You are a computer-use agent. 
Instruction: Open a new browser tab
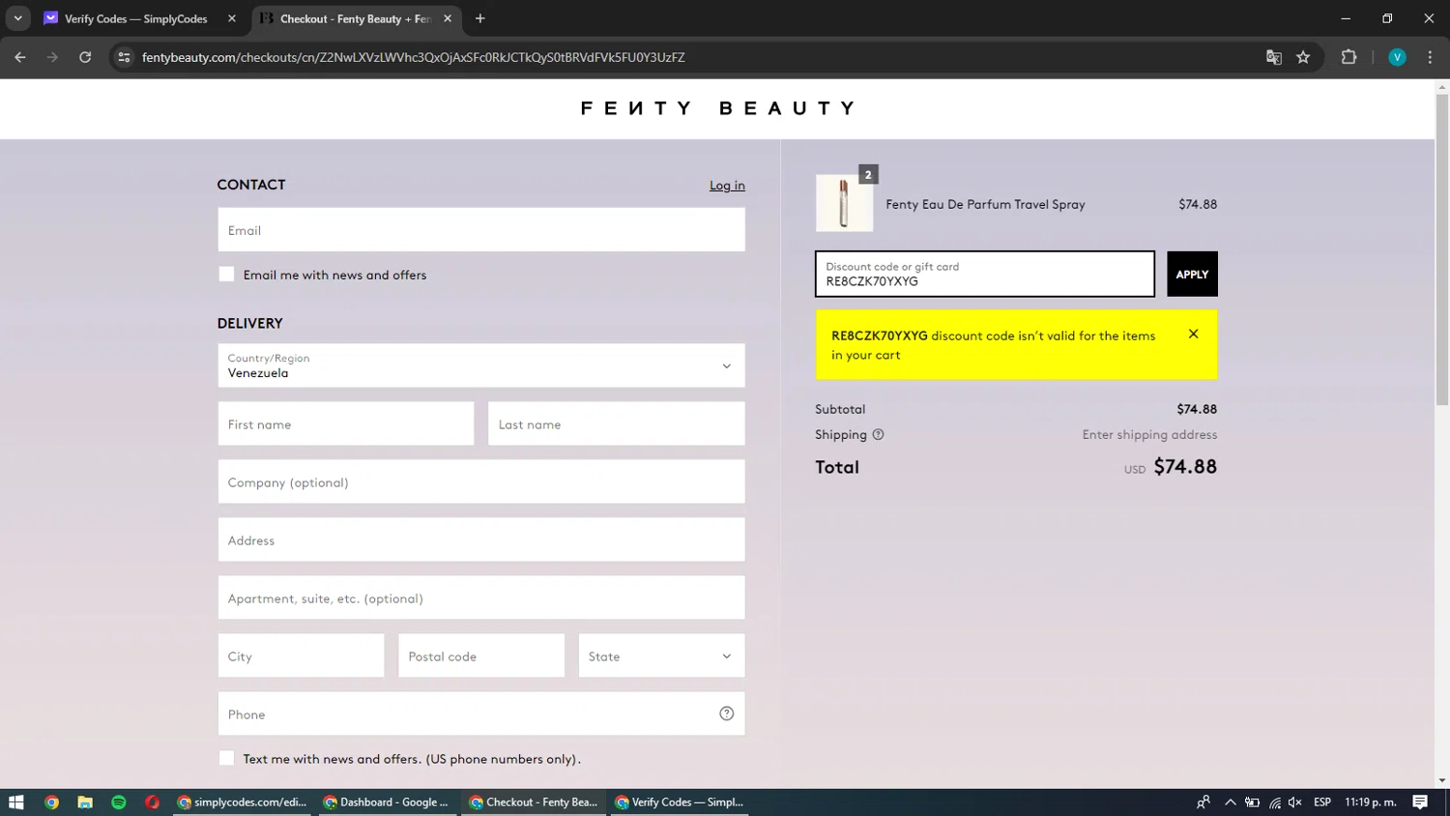pyautogui.click(x=480, y=18)
